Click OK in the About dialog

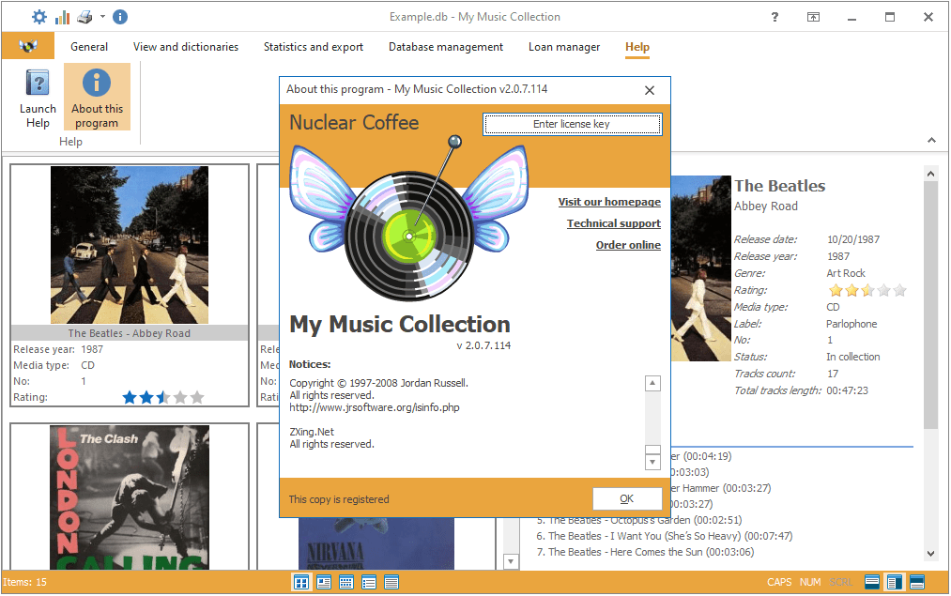(627, 498)
